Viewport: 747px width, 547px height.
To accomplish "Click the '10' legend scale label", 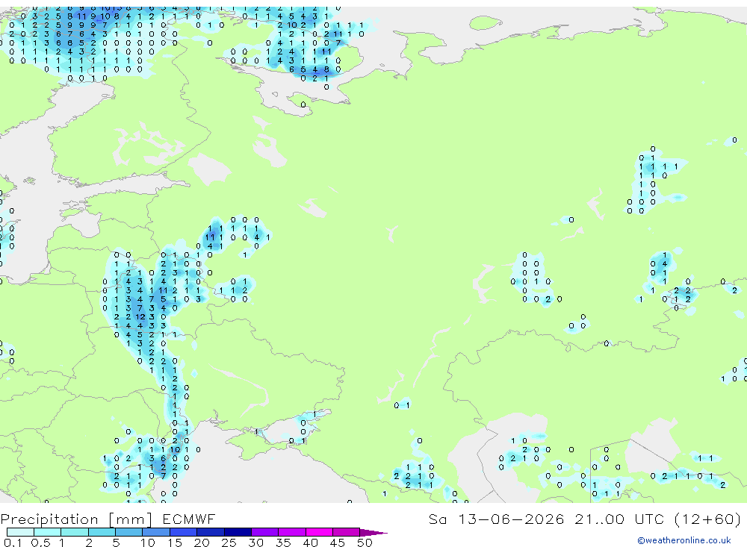I will [147, 543].
